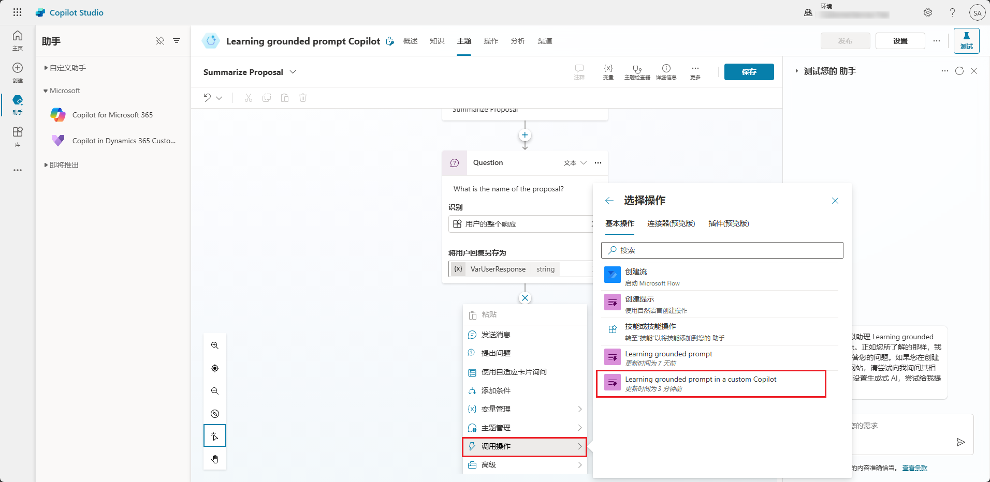
Task: Collapse the Microsoft section
Action: 62,91
